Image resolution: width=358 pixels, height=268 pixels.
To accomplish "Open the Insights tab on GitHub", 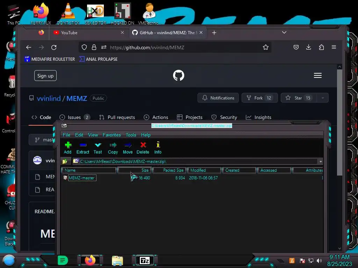I will point(258,117).
